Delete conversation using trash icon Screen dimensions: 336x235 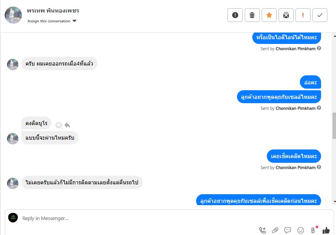[252, 15]
